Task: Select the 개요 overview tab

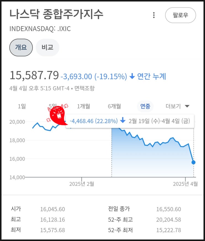Action: point(21,47)
